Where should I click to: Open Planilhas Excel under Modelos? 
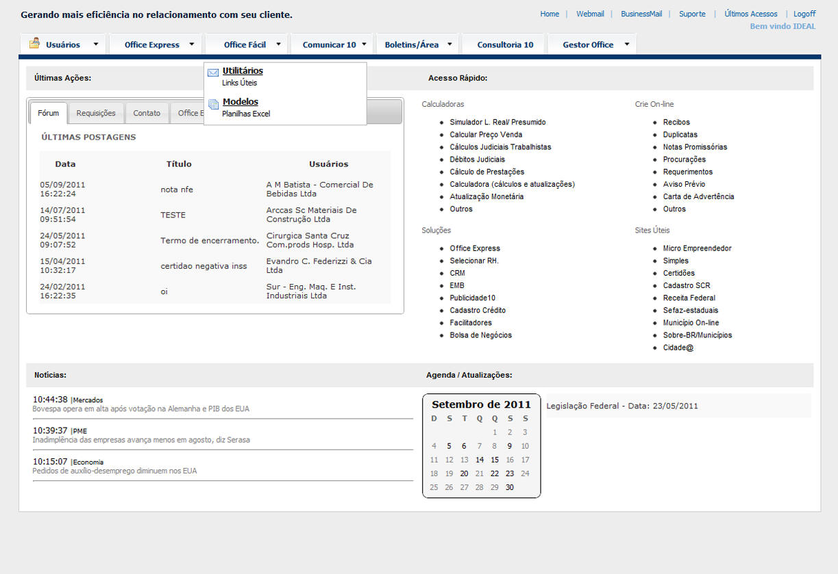click(246, 114)
